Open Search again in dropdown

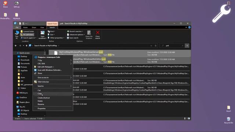coord(28,38)
